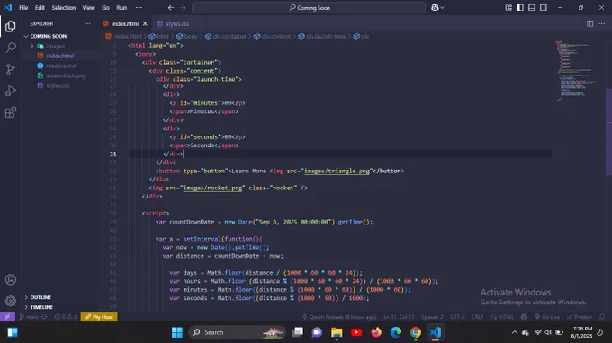
Task: Click the editor vertical scrollbar
Action: tap(608, 132)
